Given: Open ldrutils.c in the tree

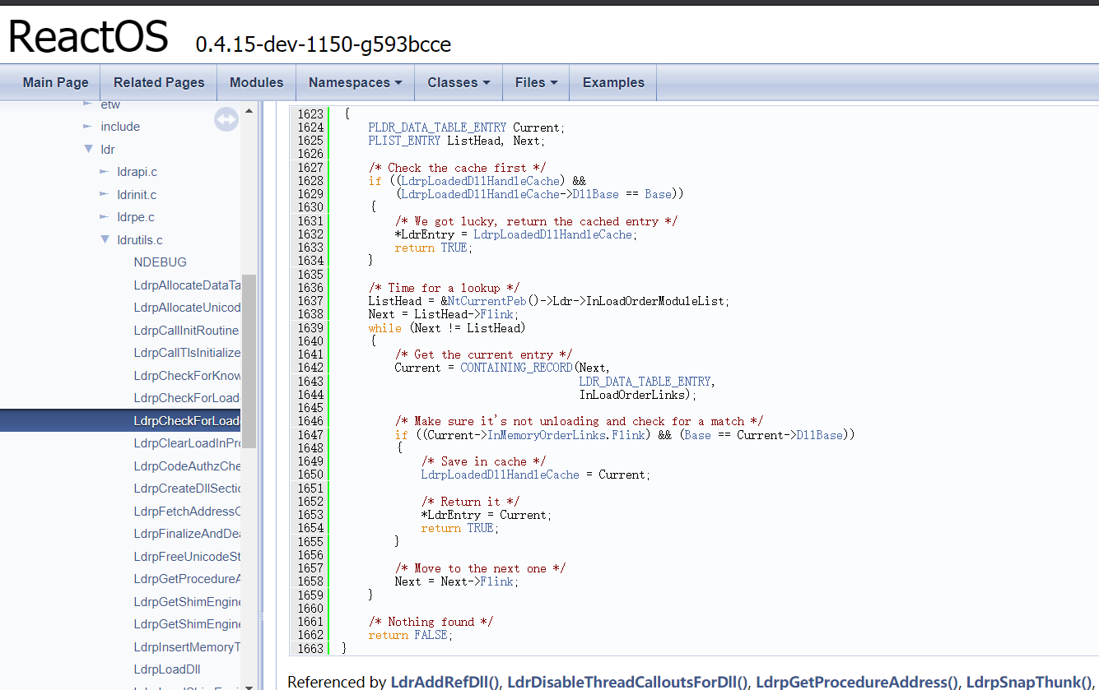Looking at the screenshot, I should click(x=140, y=240).
